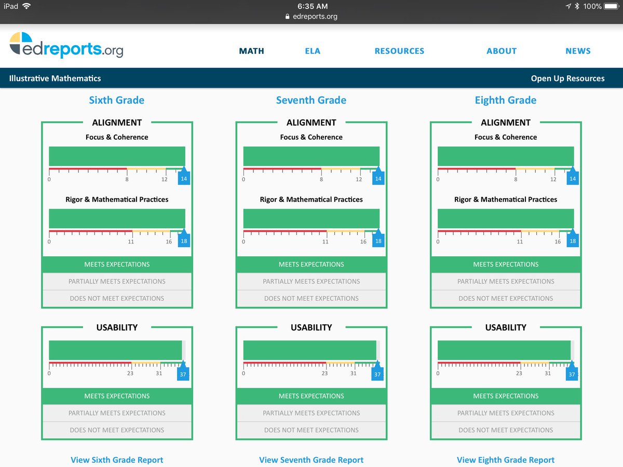Click Eighth Grade Usability green bar

(504, 350)
